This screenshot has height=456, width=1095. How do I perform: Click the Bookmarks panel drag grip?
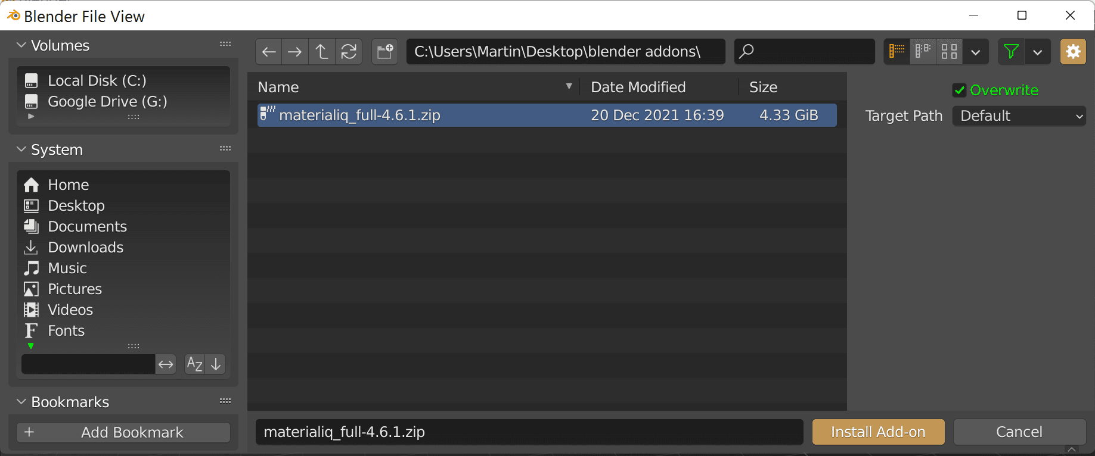225,401
